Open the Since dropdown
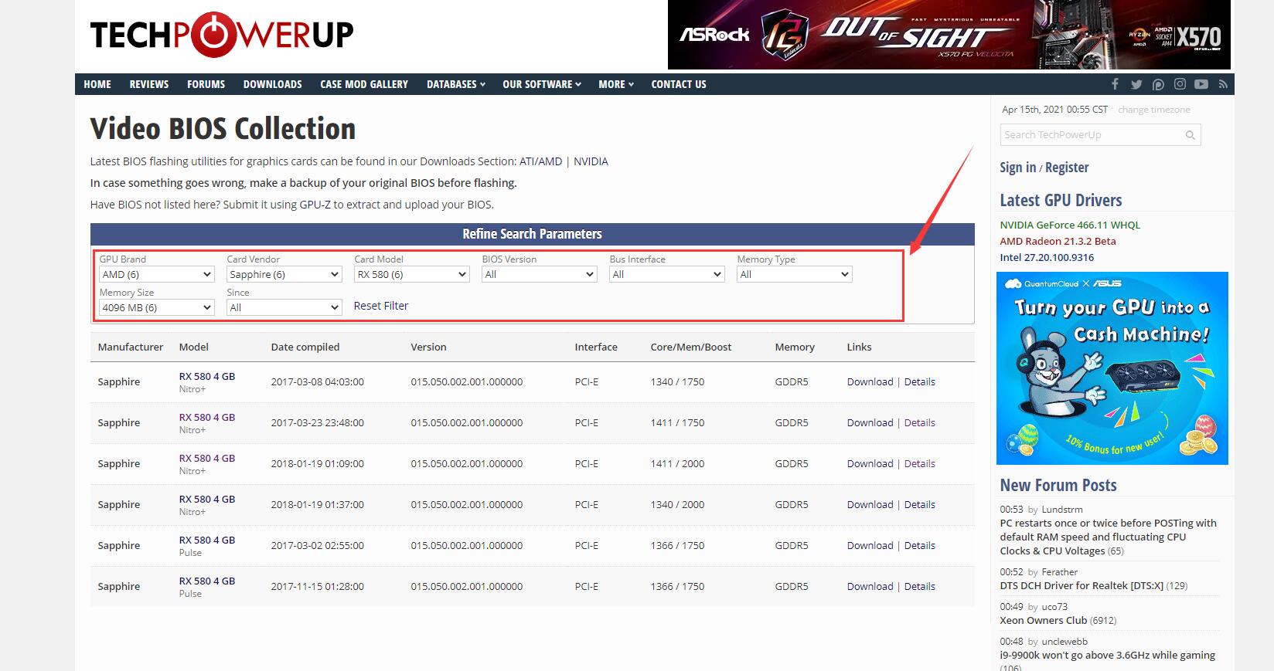1274x671 pixels. point(284,307)
